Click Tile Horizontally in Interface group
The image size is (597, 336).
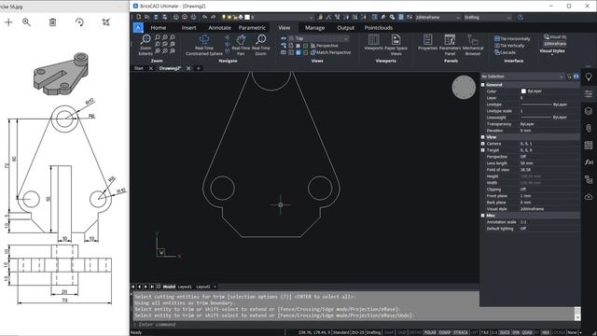tap(512, 39)
